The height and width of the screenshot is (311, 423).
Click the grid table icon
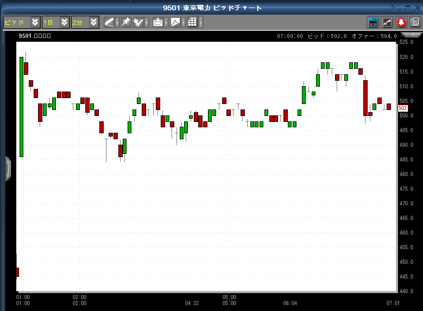192,22
